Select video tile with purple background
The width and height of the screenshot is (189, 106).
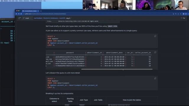pyautogui.click(x=145, y=5)
